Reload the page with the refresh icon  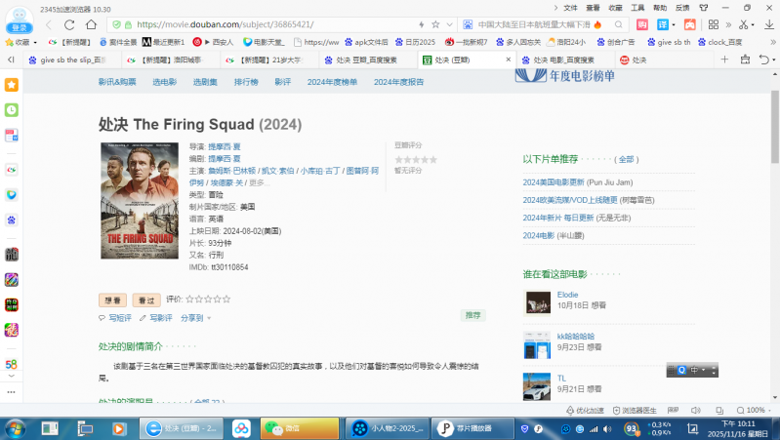[x=69, y=24]
